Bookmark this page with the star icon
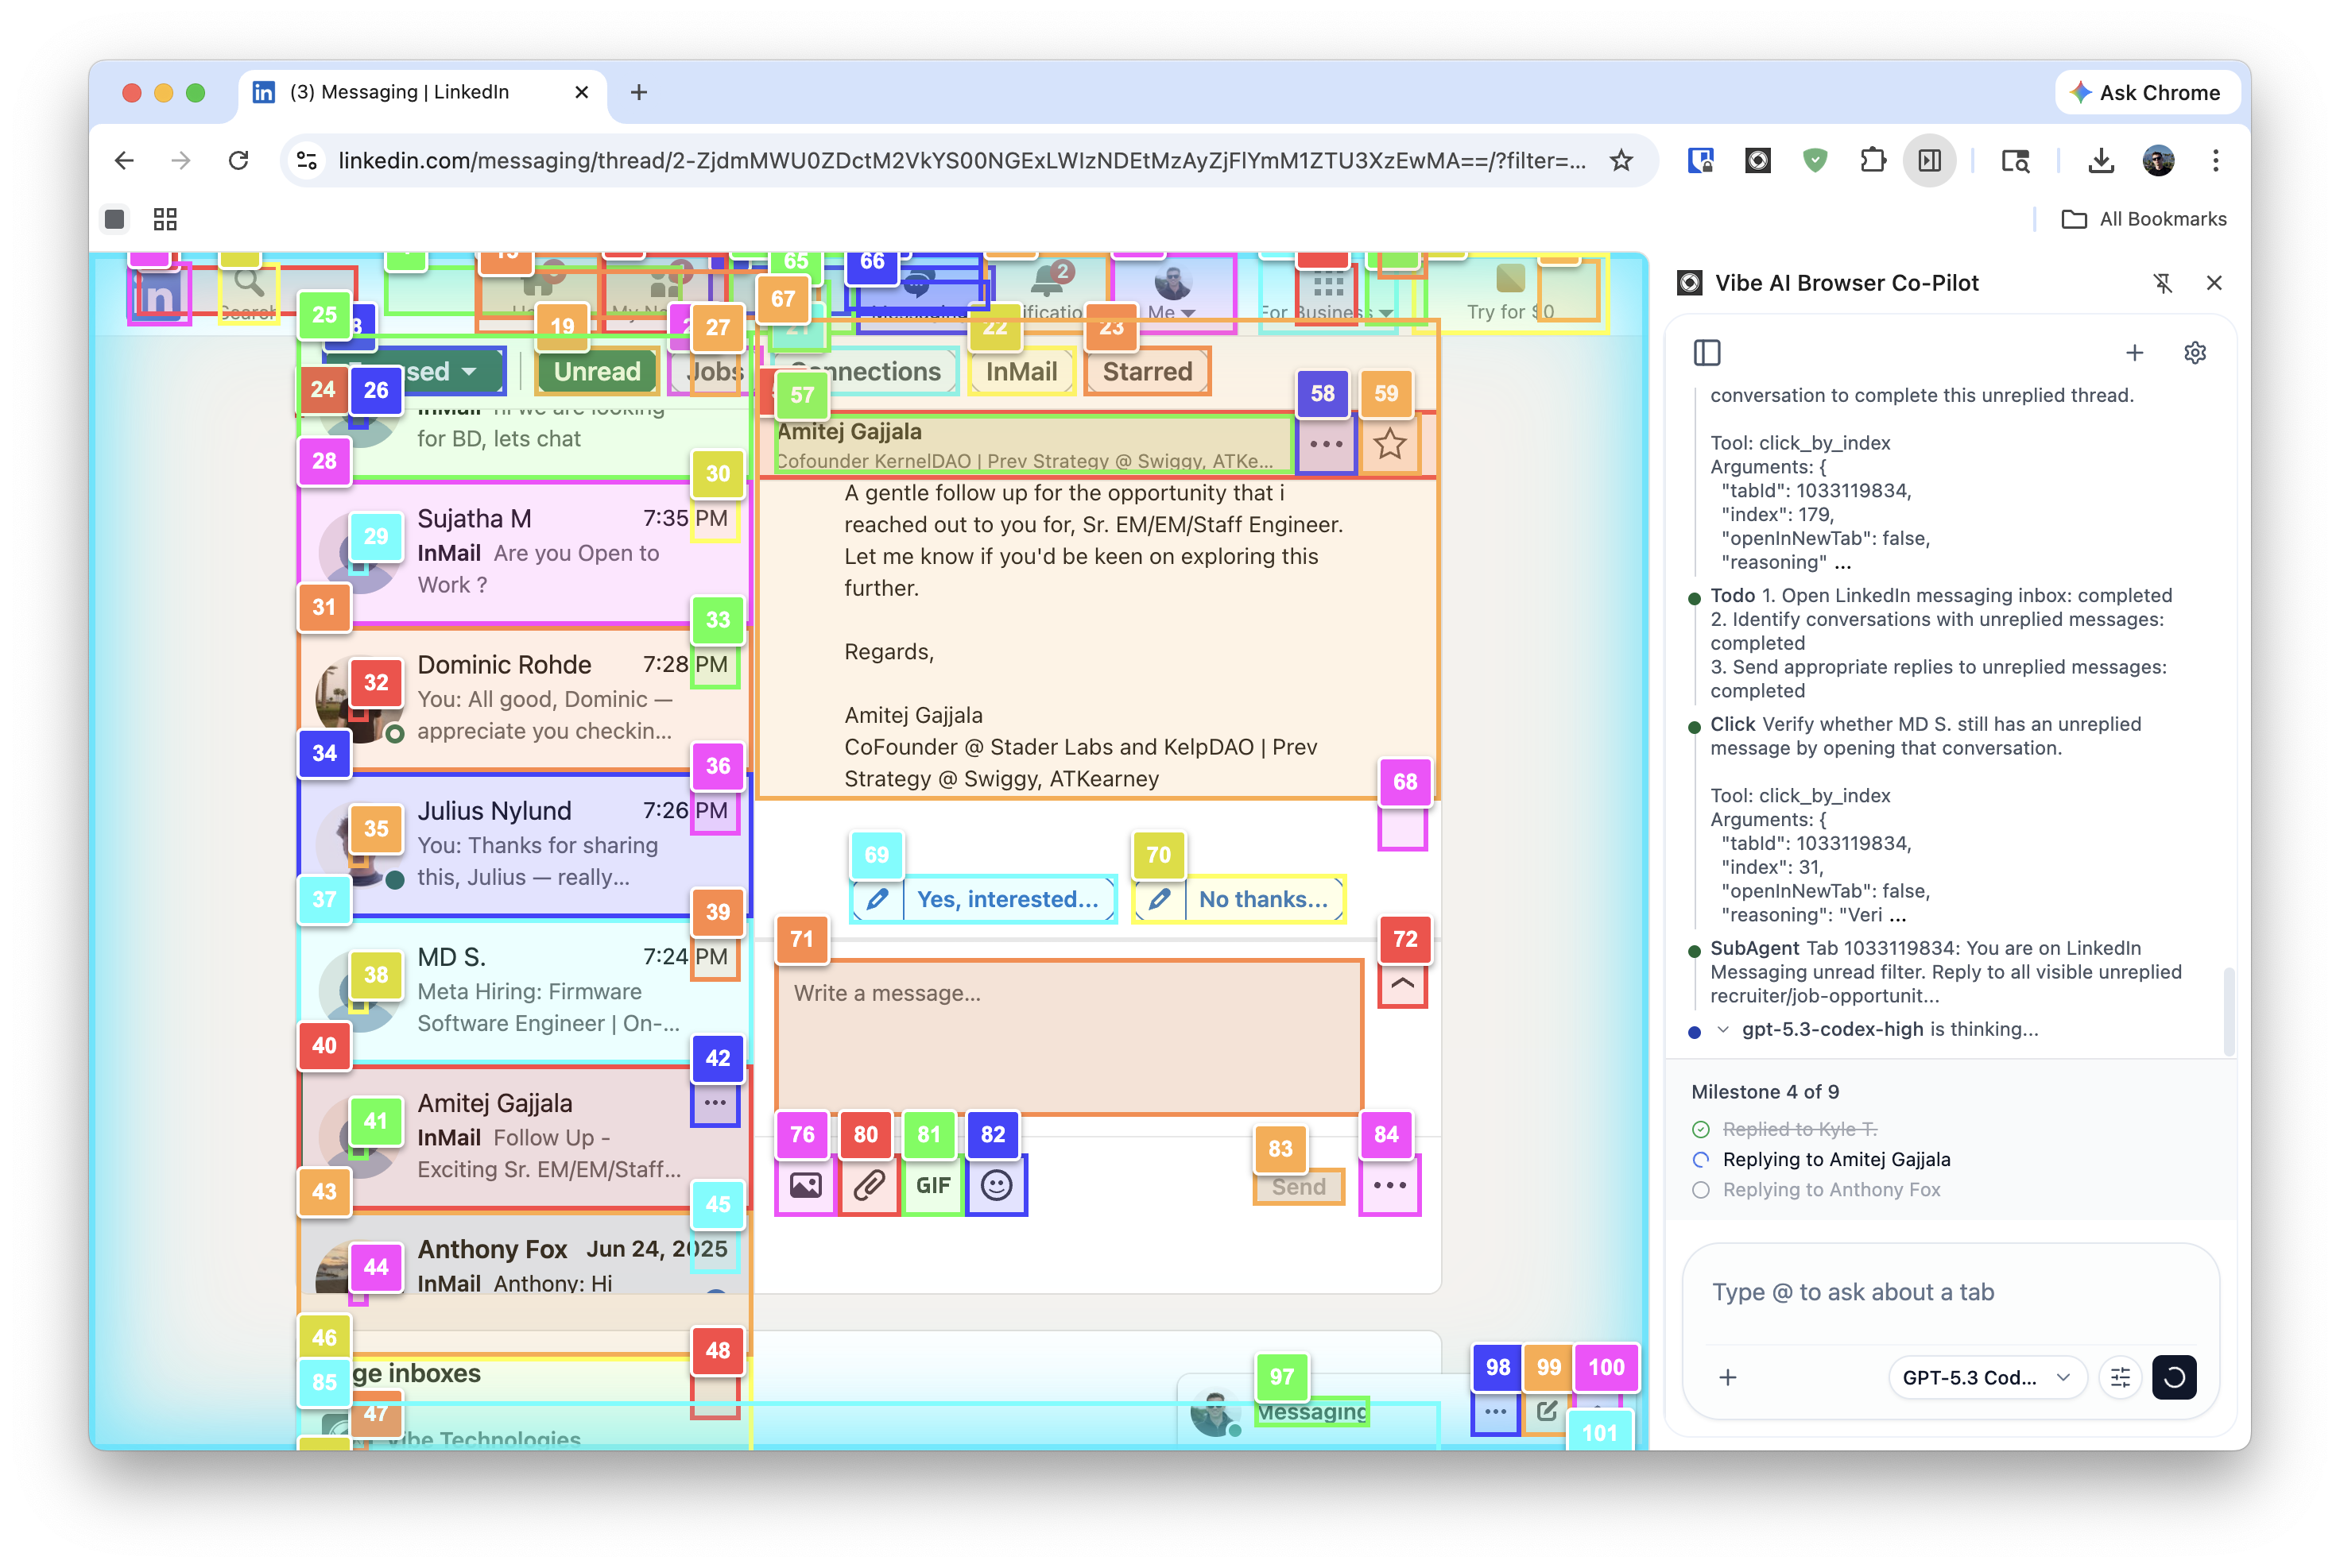2340x1568 pixels. 1621,160
